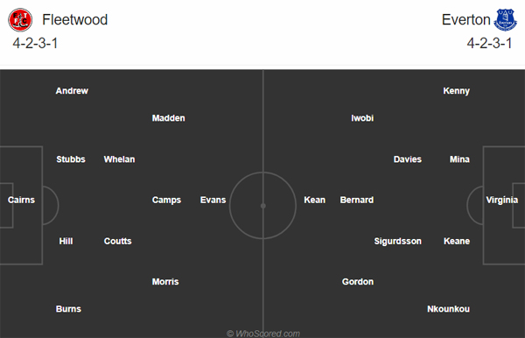Click the Everton club crest icon
525x338 pixels.
(505, 20)
